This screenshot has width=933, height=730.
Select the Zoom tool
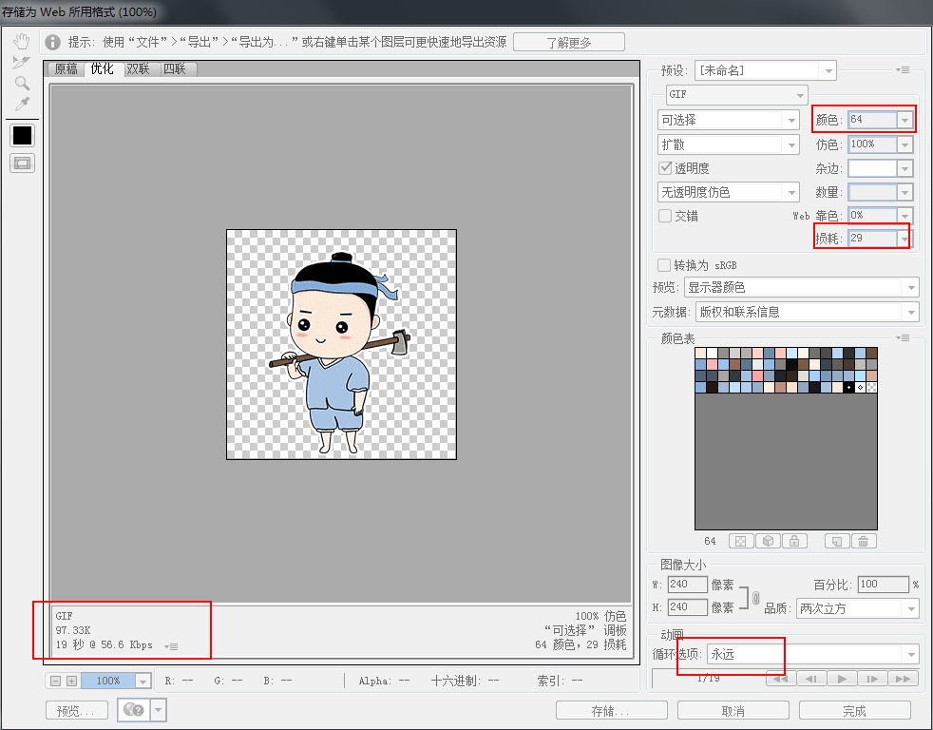[x=22, y=83]
